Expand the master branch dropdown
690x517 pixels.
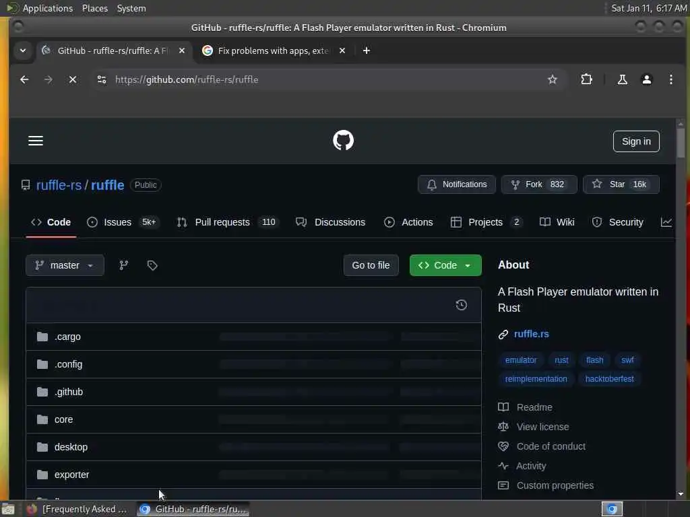(65, 265)
